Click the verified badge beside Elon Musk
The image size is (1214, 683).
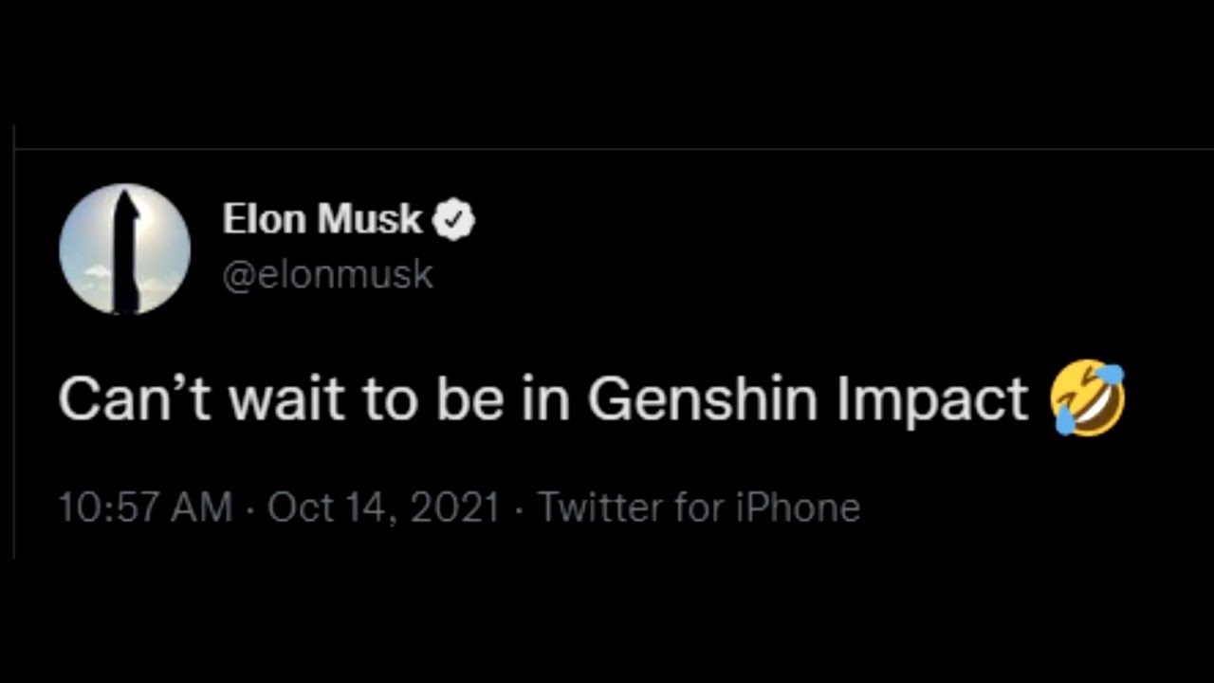(x=453, y=220)
